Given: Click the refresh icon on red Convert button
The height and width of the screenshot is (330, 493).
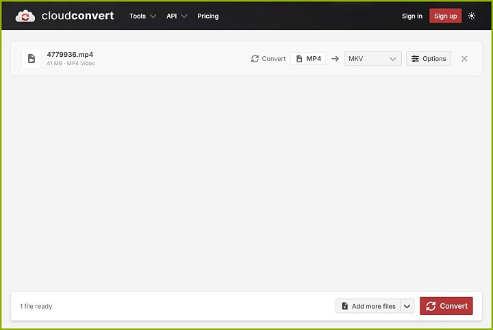Looking at the screenshot, I should pos(431,306).
